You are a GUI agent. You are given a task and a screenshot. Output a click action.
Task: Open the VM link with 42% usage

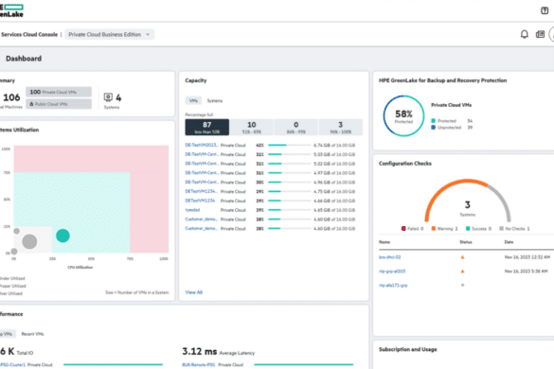(x=202, y=145)
